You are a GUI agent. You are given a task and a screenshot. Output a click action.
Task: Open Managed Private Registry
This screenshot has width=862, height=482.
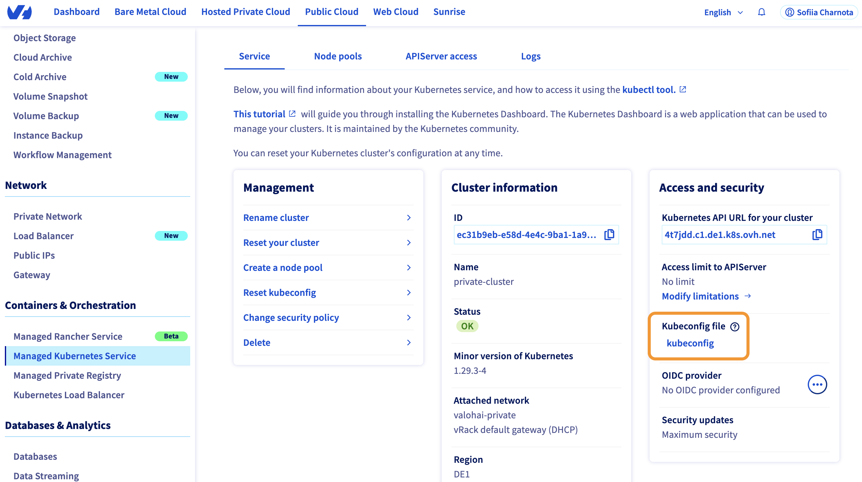click(67, 375)
